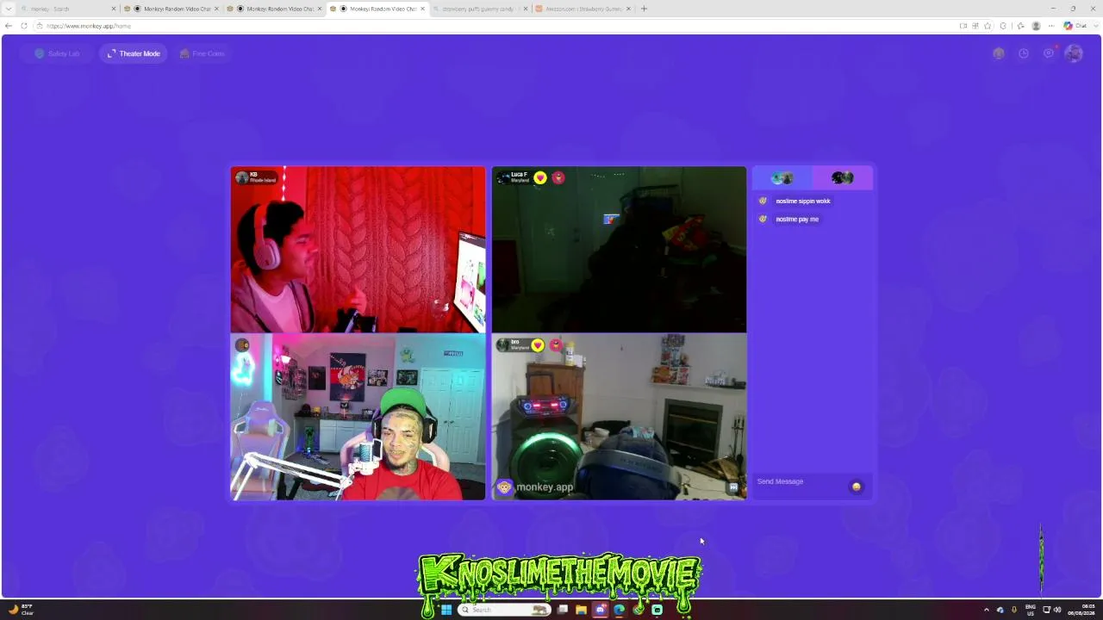The width and height of the screenshot is (1103, 620).
Task: Toggle Theater Mode
Action: 134,53
